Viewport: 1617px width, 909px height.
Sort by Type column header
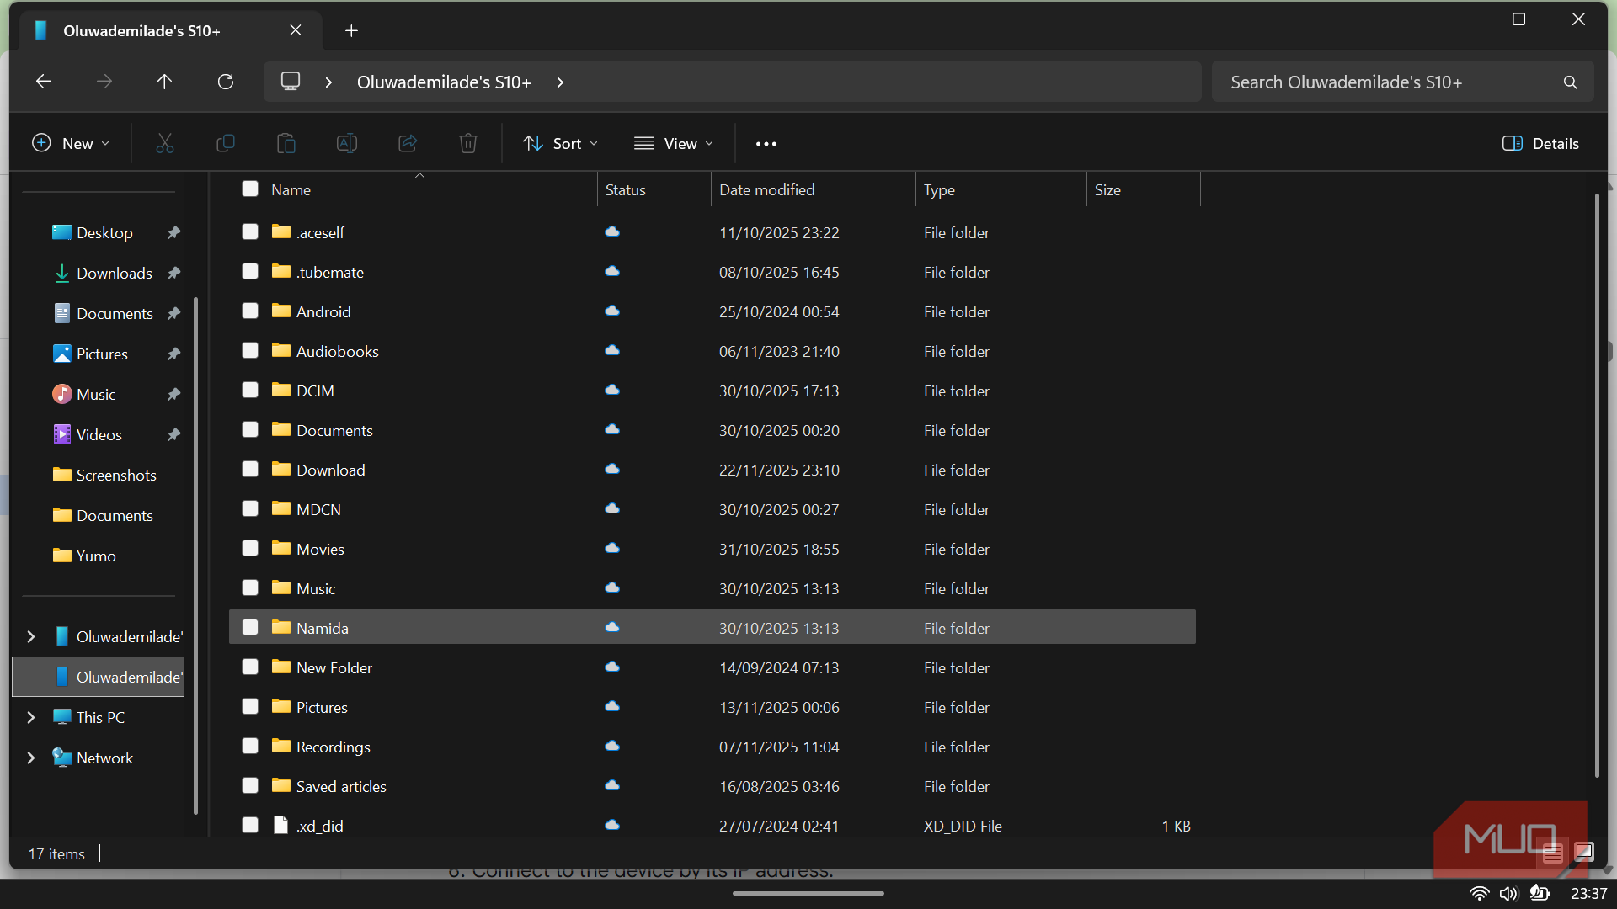(1001, 190)
